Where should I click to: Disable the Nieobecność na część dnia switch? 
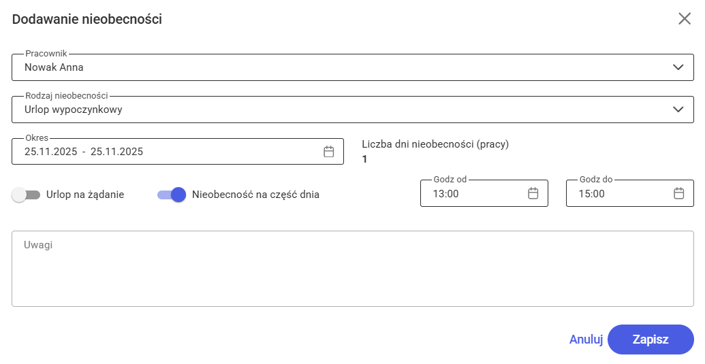point(172,195)
